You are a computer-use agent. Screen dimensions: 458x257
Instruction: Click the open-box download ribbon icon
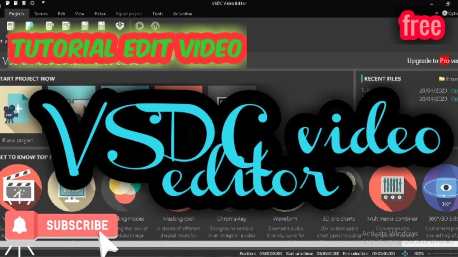[120, 26]
